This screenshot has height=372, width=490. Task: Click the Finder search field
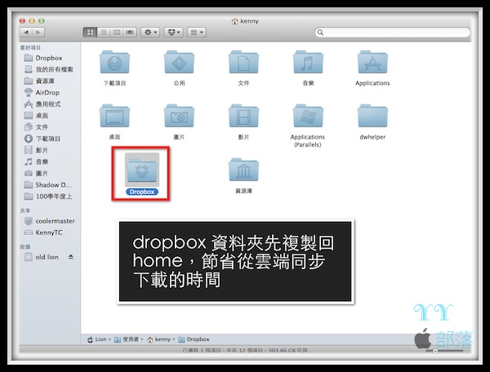tap(392, 32)
